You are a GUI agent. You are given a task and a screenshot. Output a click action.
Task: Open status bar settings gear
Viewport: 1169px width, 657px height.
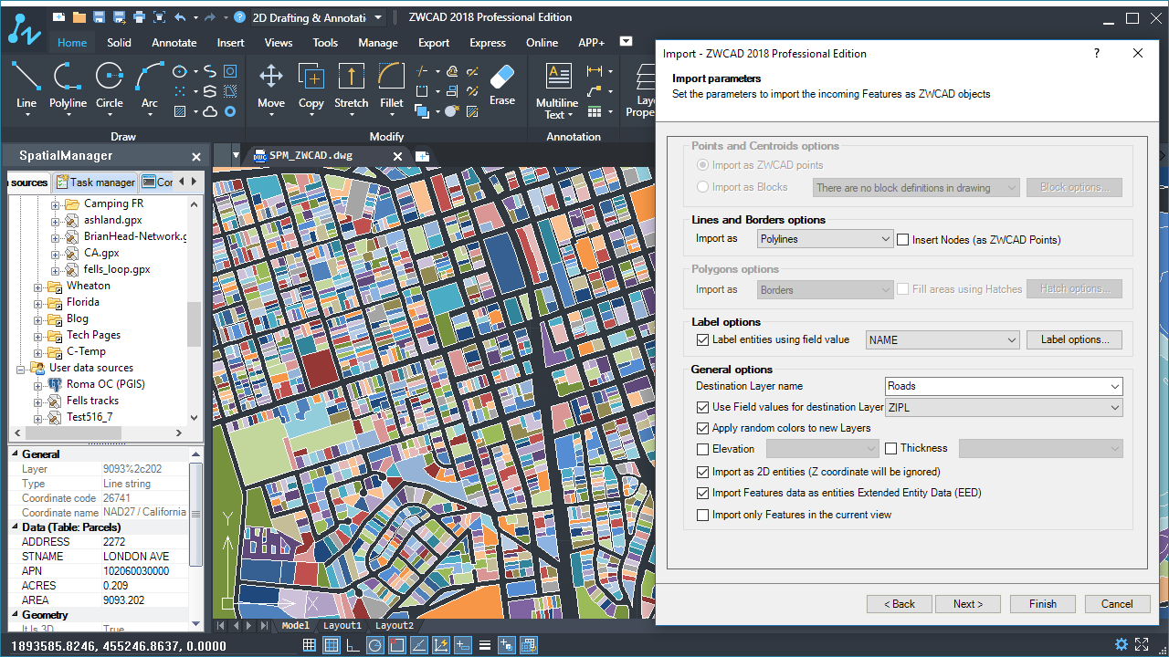(x=1122, y=645)
